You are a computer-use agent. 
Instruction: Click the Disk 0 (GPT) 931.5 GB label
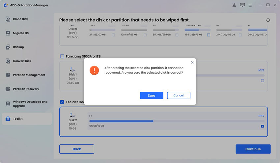pos(73,33)
